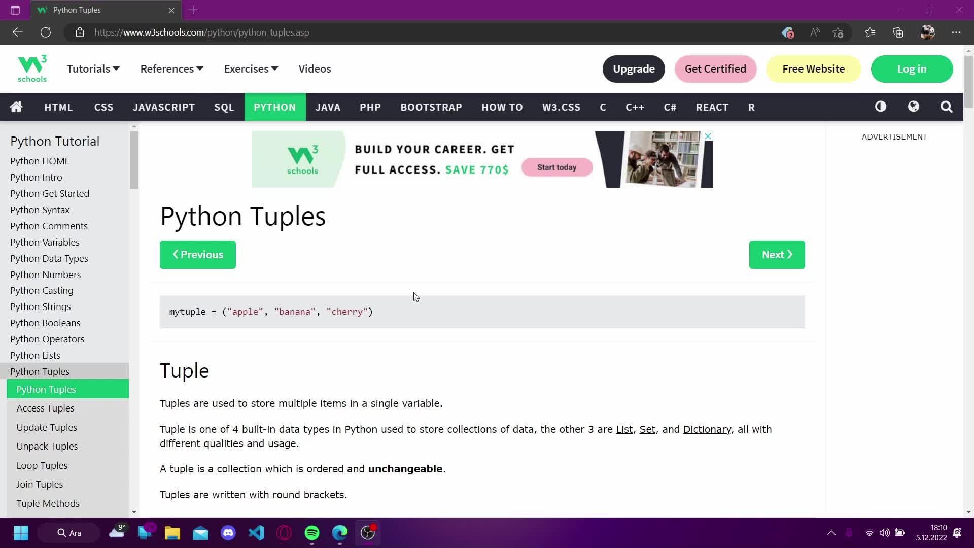This screenshot has height=548, width=974.
Task: Open Spotify from the taskbar
Action: pos(312,533)
